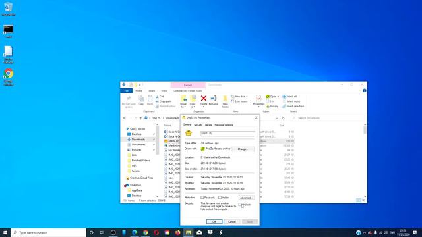Click Dropbox icon in the taskbar

point(210,232)
